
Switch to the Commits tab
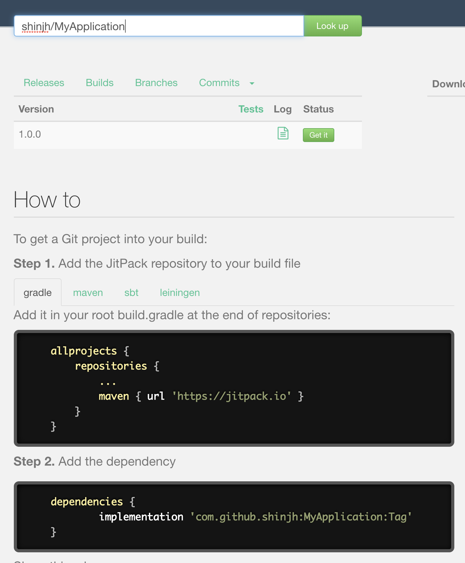tap(219, 83)
